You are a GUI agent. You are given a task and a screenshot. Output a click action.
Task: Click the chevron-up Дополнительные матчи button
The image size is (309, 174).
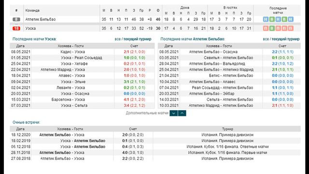tap(182, 113)
